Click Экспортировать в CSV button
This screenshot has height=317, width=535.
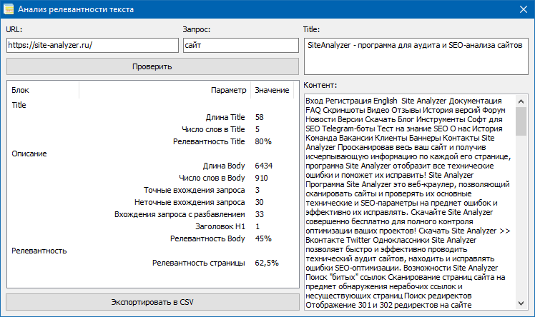tap(152, 302)
